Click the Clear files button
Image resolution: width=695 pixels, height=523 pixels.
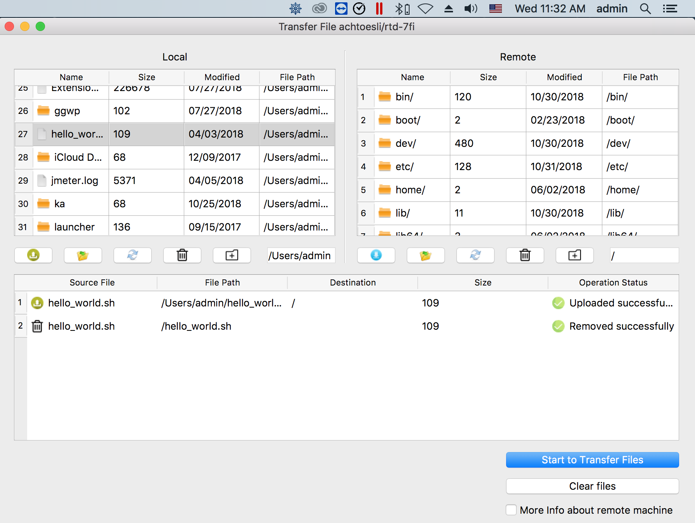592,486
